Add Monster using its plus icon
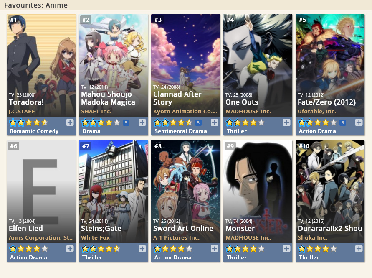 coord(286,249)
